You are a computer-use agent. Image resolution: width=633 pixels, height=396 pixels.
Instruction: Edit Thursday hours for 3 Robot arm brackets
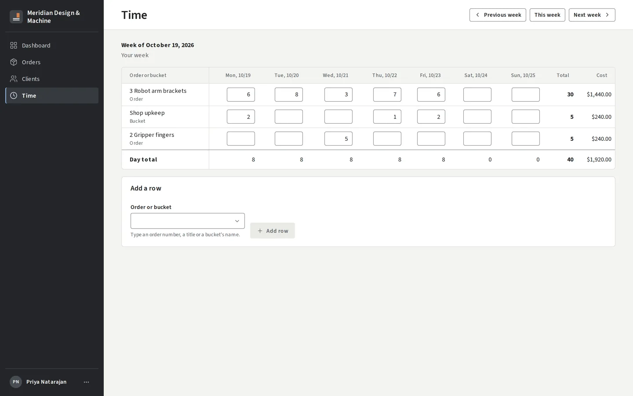click(387, 95)
